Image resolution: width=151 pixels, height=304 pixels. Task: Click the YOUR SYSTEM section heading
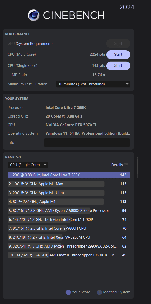(x=17, y=99)
